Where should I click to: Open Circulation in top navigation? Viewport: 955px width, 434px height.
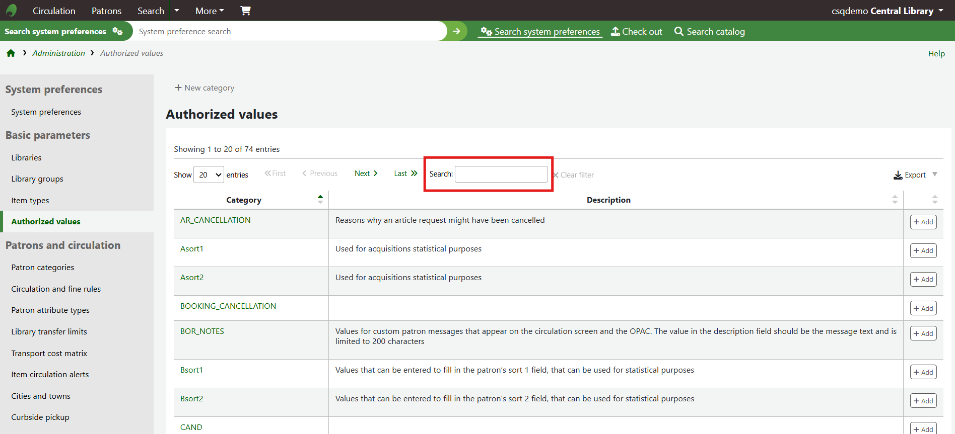point(54,11)
